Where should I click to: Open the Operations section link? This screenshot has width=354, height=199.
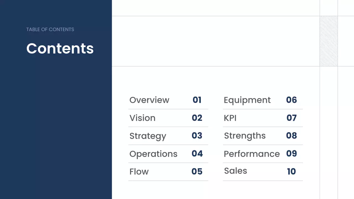point(153,154)
